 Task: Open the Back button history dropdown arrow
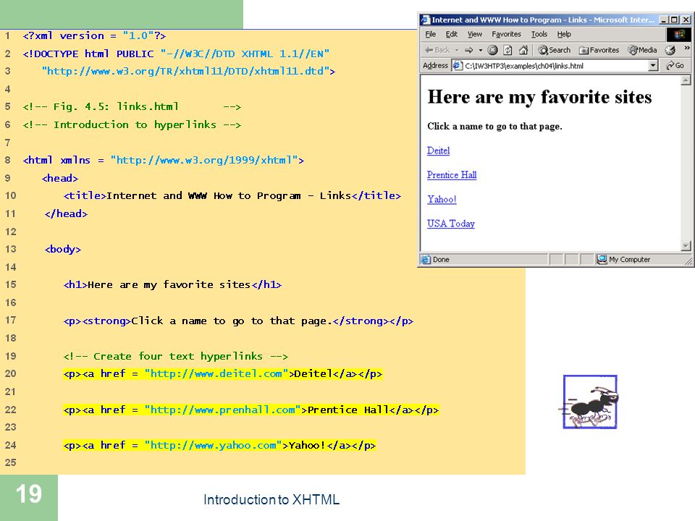coord(457,50)
